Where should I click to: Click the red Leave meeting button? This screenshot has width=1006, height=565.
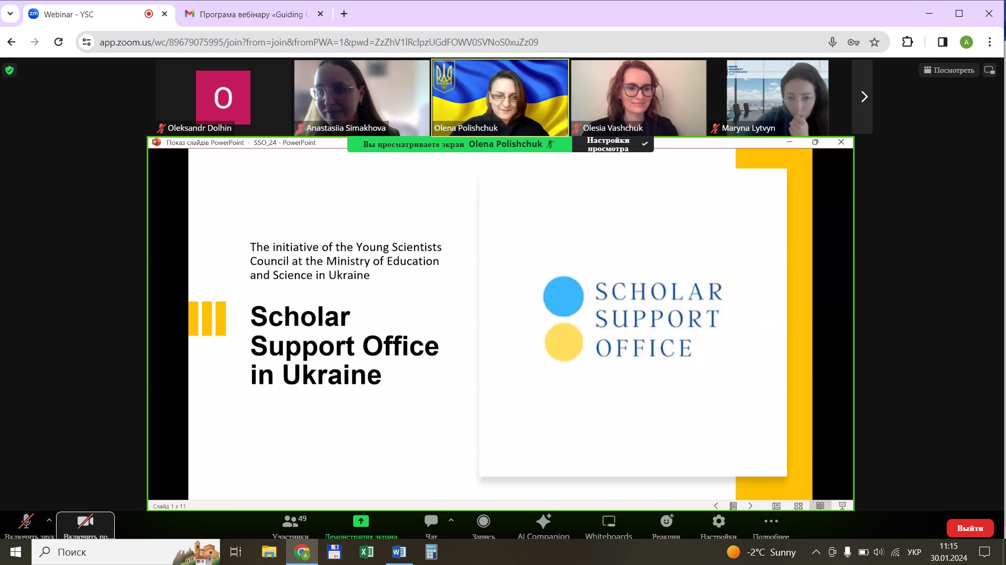pos(970,528)
